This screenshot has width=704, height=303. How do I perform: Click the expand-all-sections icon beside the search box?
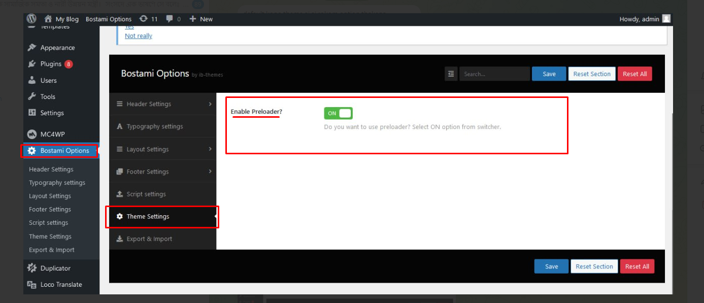pos(451,74)
